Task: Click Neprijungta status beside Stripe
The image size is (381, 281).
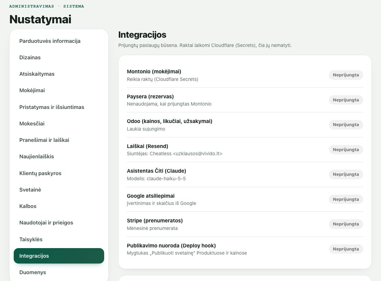Action: tap(346, 224)
